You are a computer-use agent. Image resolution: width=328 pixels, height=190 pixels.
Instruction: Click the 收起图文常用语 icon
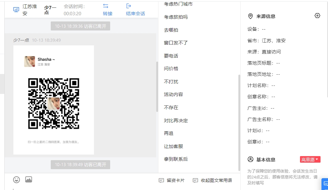pyautogui.click(x=195, y=180)
